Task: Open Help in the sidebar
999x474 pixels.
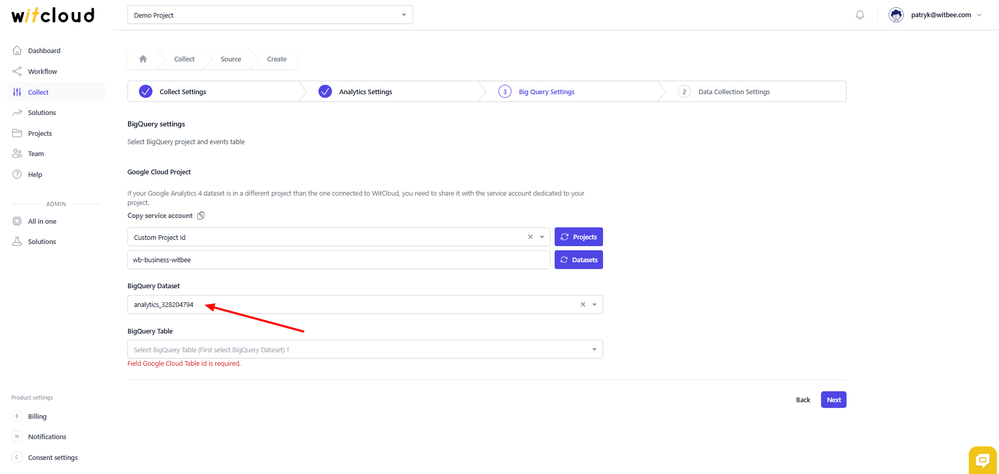Action: 35,174
